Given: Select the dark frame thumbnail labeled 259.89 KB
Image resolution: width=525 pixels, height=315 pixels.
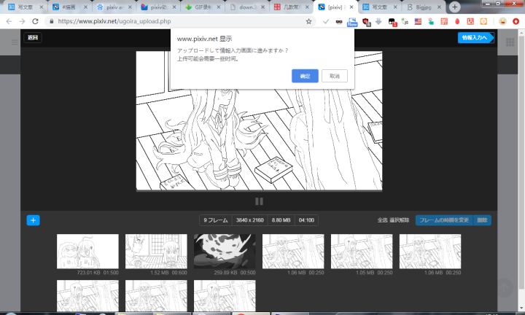Looking at the screenshot, I should pos(225,252).
